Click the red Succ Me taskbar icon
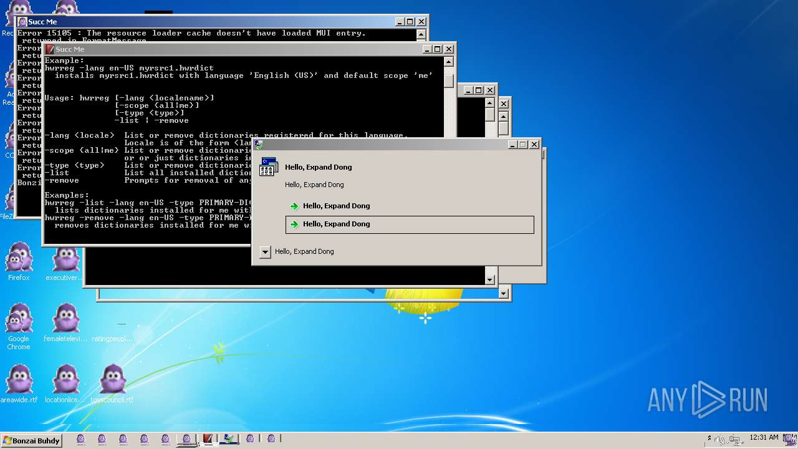Viewport: 798px width, 449px height. point(208,439)
